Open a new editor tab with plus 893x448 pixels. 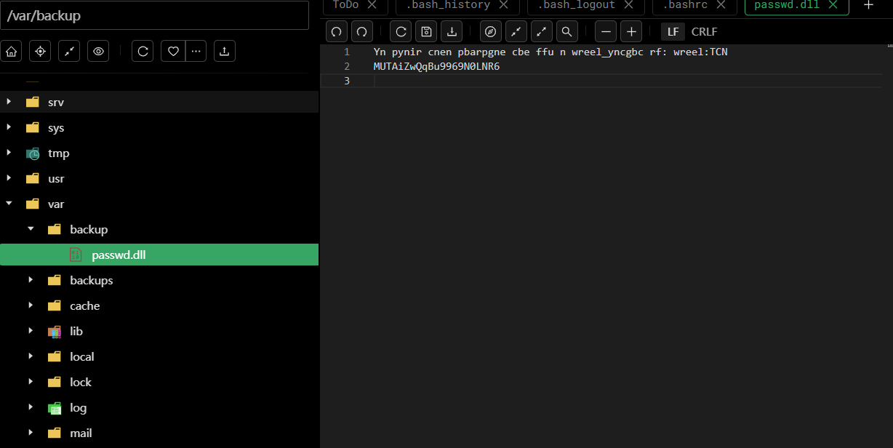click(868, 4)
